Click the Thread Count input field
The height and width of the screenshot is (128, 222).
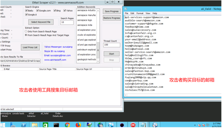(112, 45)
